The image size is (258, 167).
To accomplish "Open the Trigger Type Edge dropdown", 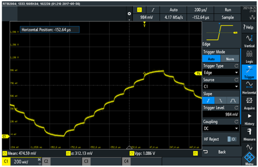I will 221,73.
